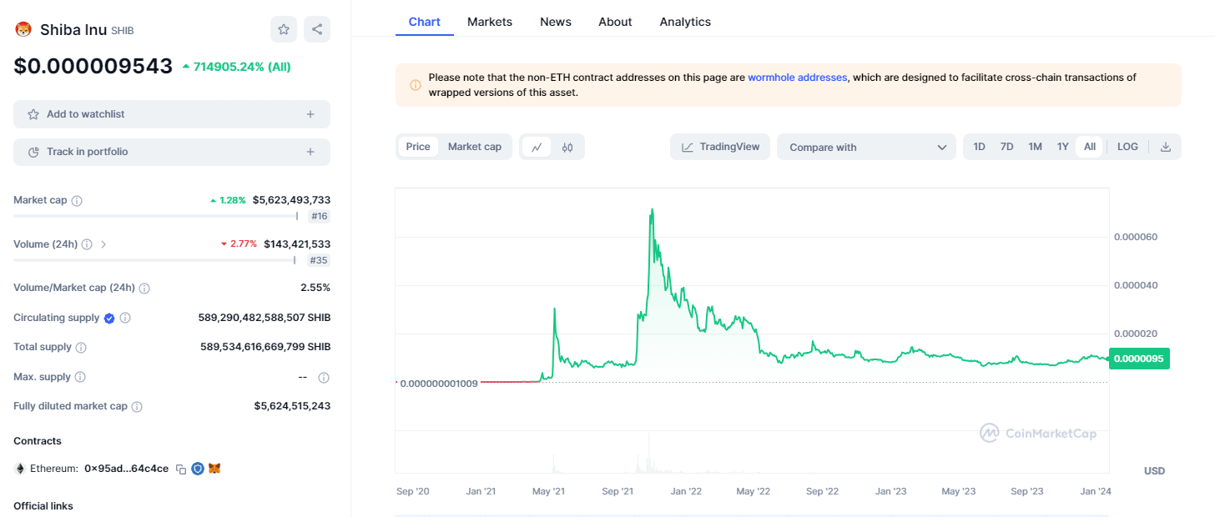Click the MetaMask fox icon
The image size is (1215, 517).
coord(214,469)
